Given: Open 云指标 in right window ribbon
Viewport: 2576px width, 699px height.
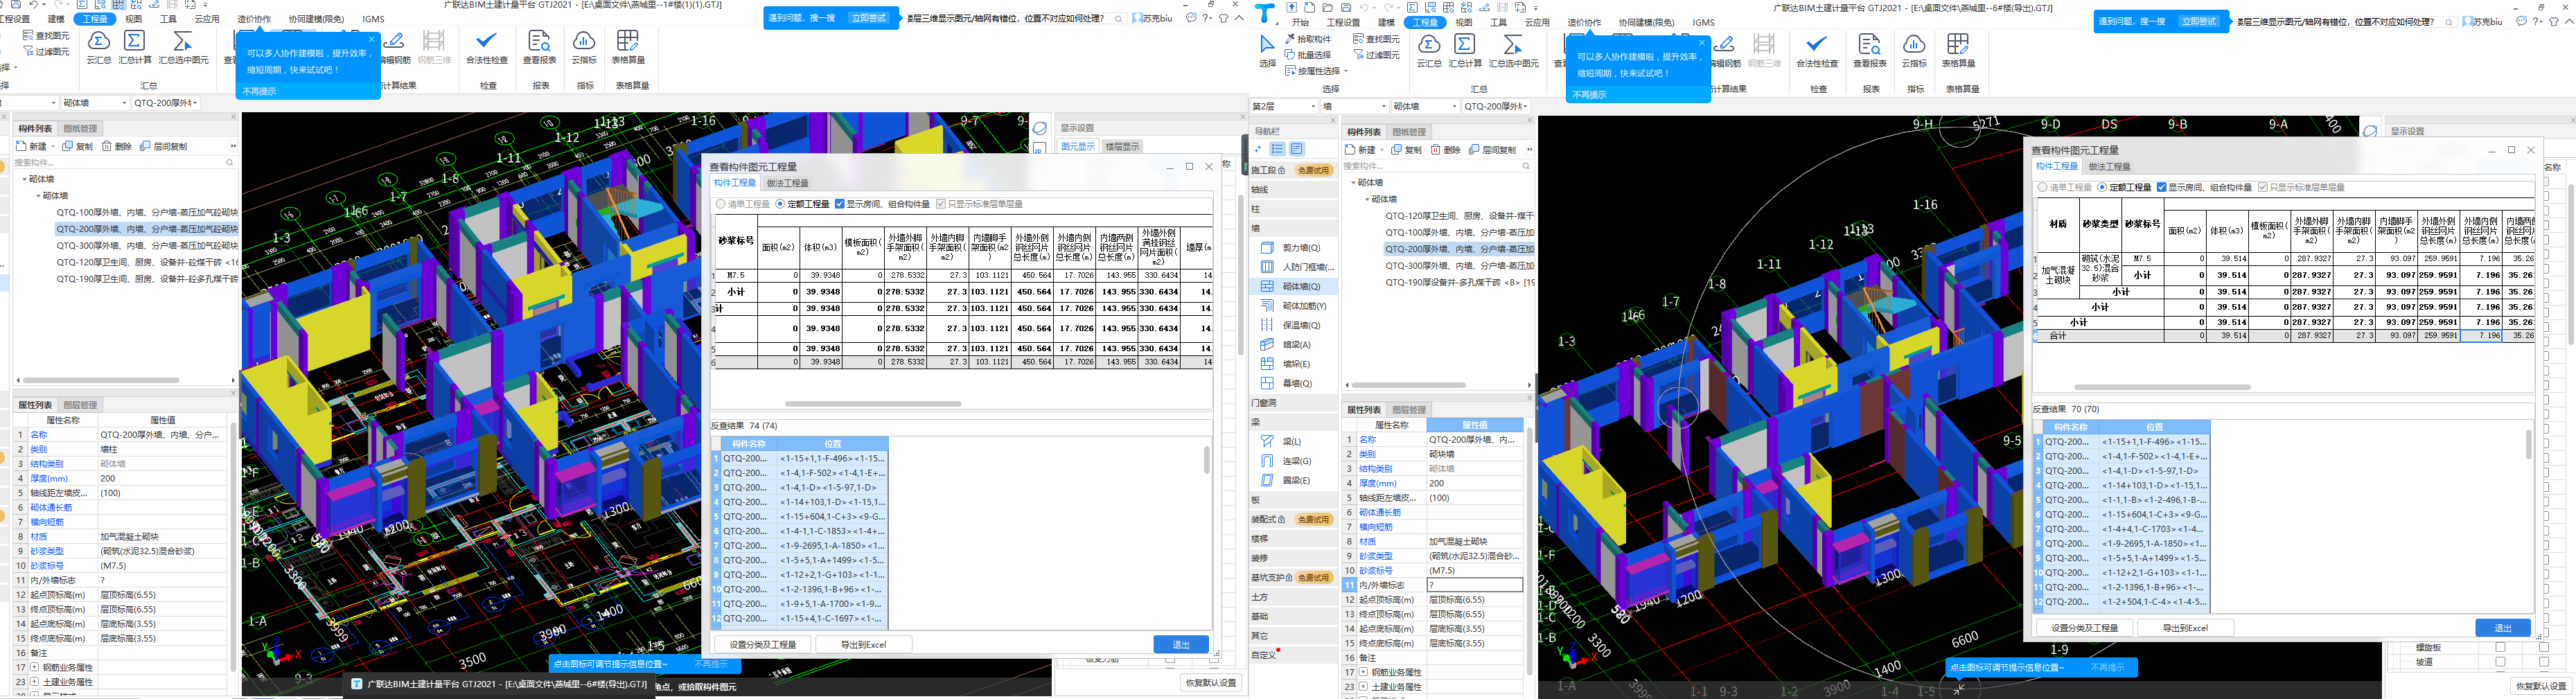Looking at the screenshot, I should pyautogui.click(x=1914, y=51).
